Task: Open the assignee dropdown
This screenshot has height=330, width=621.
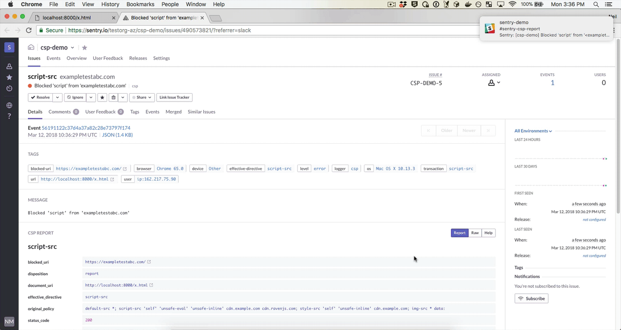Action: coord(494,83)
